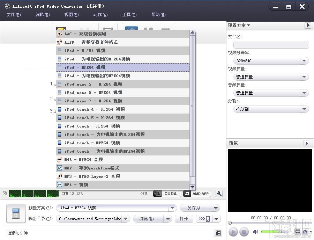
Task: Open the 视频质量 dropdown
Action: coord(271,77)
